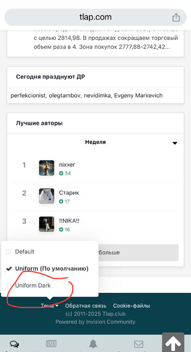Open forum chat bubbles icon in bottom bar

tap(15, 344)
